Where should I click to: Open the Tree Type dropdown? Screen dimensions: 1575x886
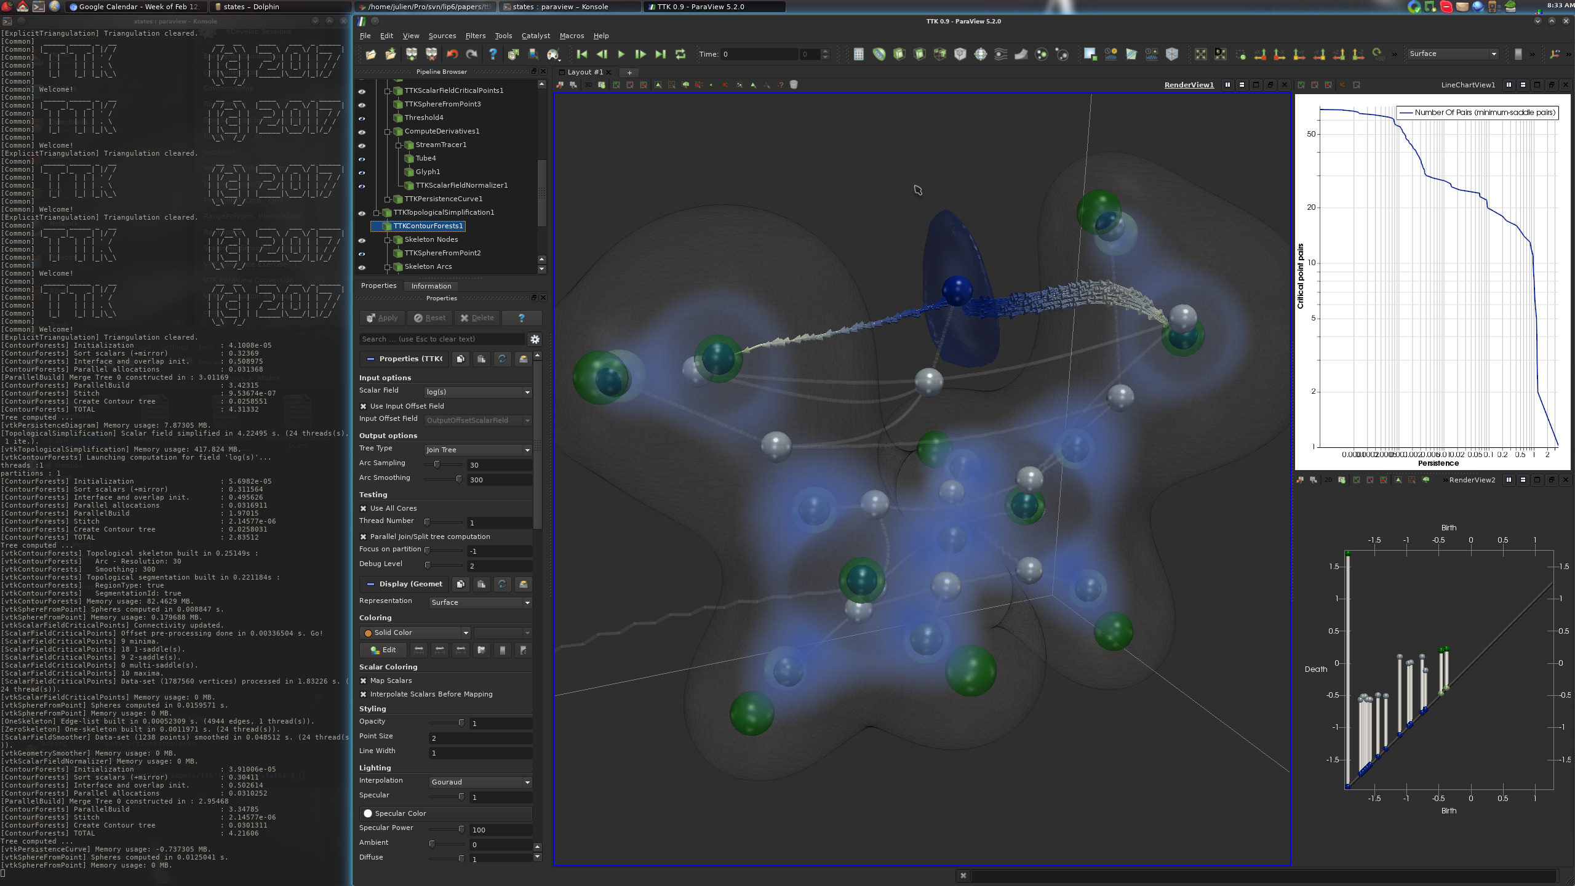[x=478, y=450]
